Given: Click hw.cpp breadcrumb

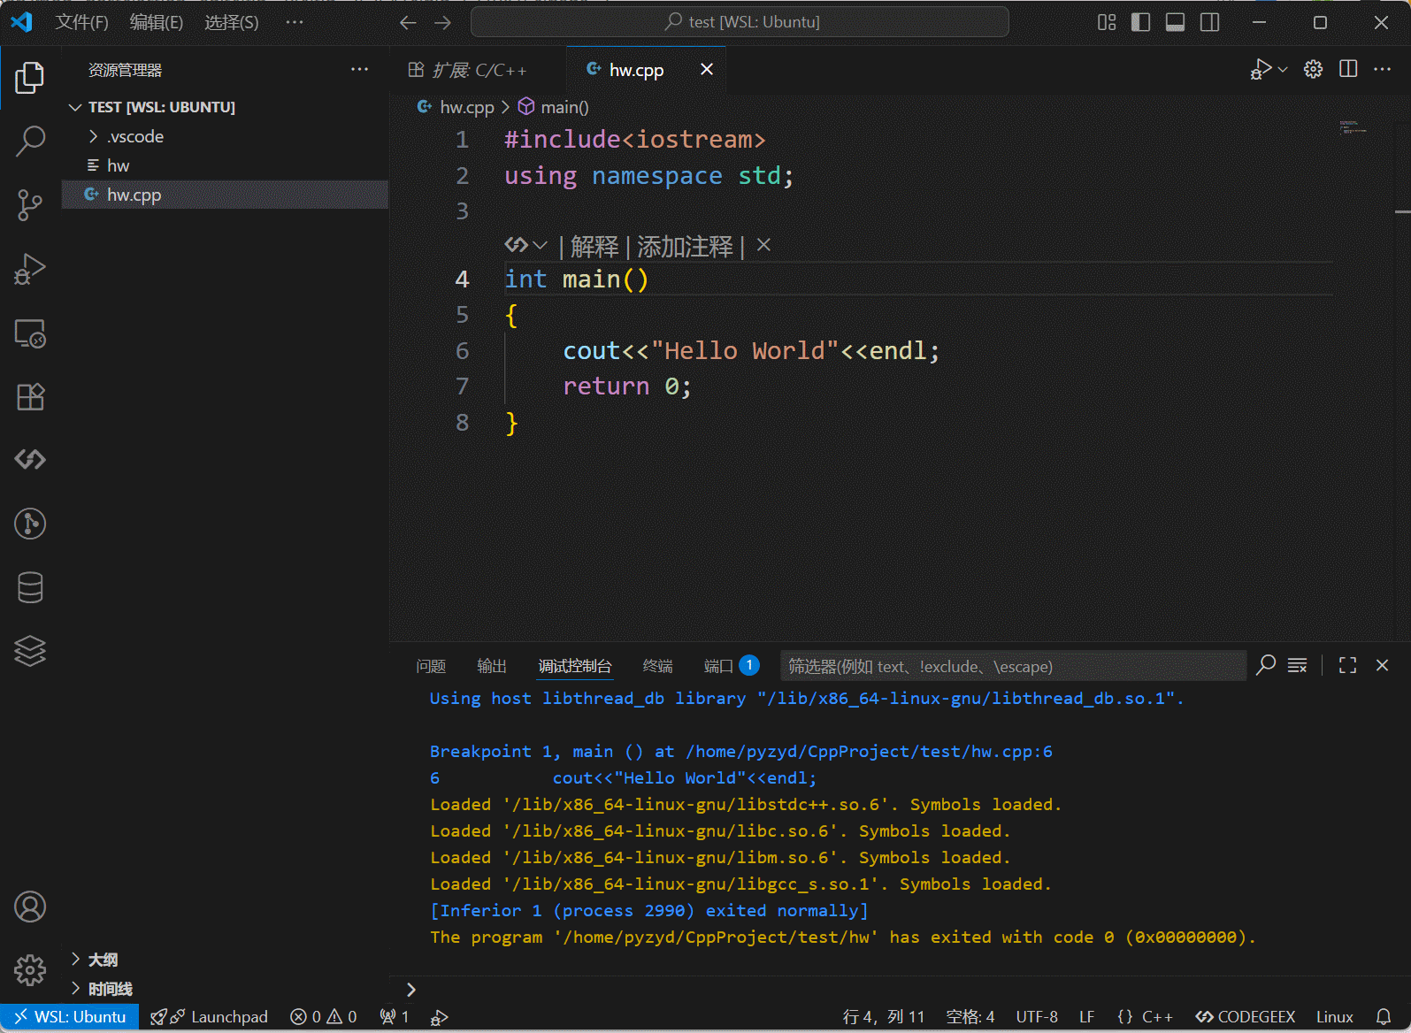Looking at the screenshot, I should click(467, 107).
